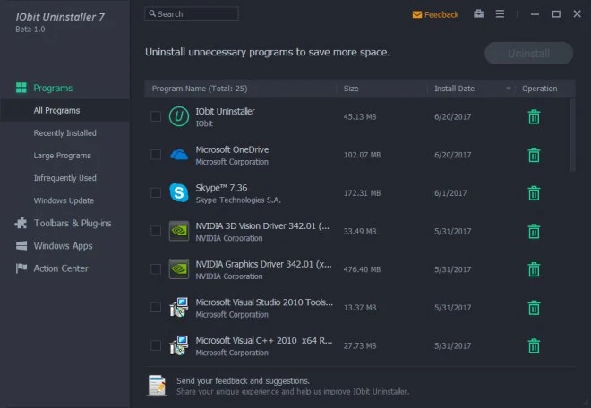Open the Action Center section
The width and height of the screenshot is (591, 408).
click(61, 268)
